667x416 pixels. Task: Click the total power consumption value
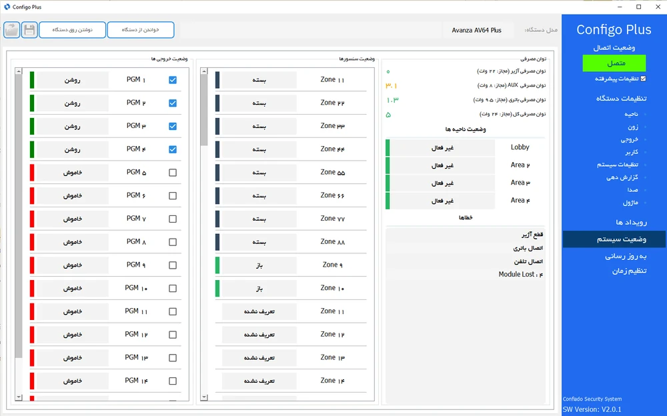click(x=388, y=115)
